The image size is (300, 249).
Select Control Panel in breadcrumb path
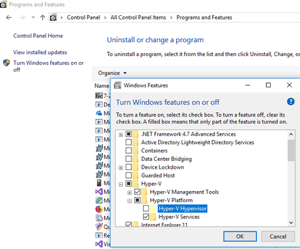(83, 18)
